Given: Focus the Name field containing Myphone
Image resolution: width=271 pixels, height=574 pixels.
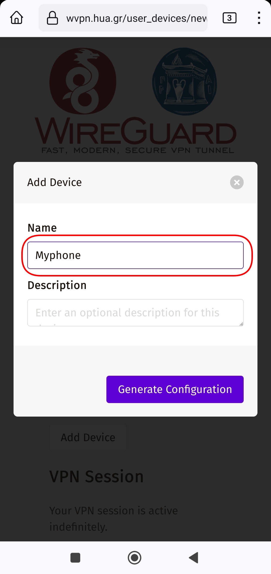Looking at the screenshot, I should pyautogui.click(x=135, y=255).
